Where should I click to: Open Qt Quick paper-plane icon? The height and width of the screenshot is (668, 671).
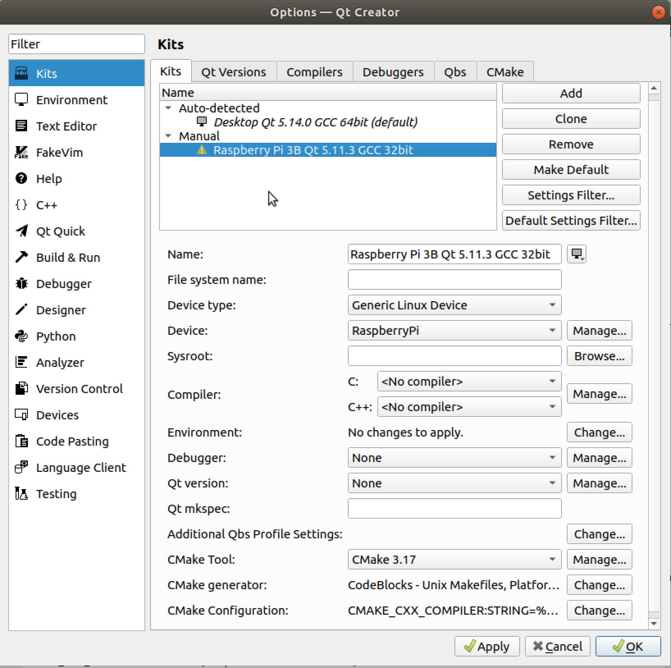pyautogui.click(x=21, y=231)
